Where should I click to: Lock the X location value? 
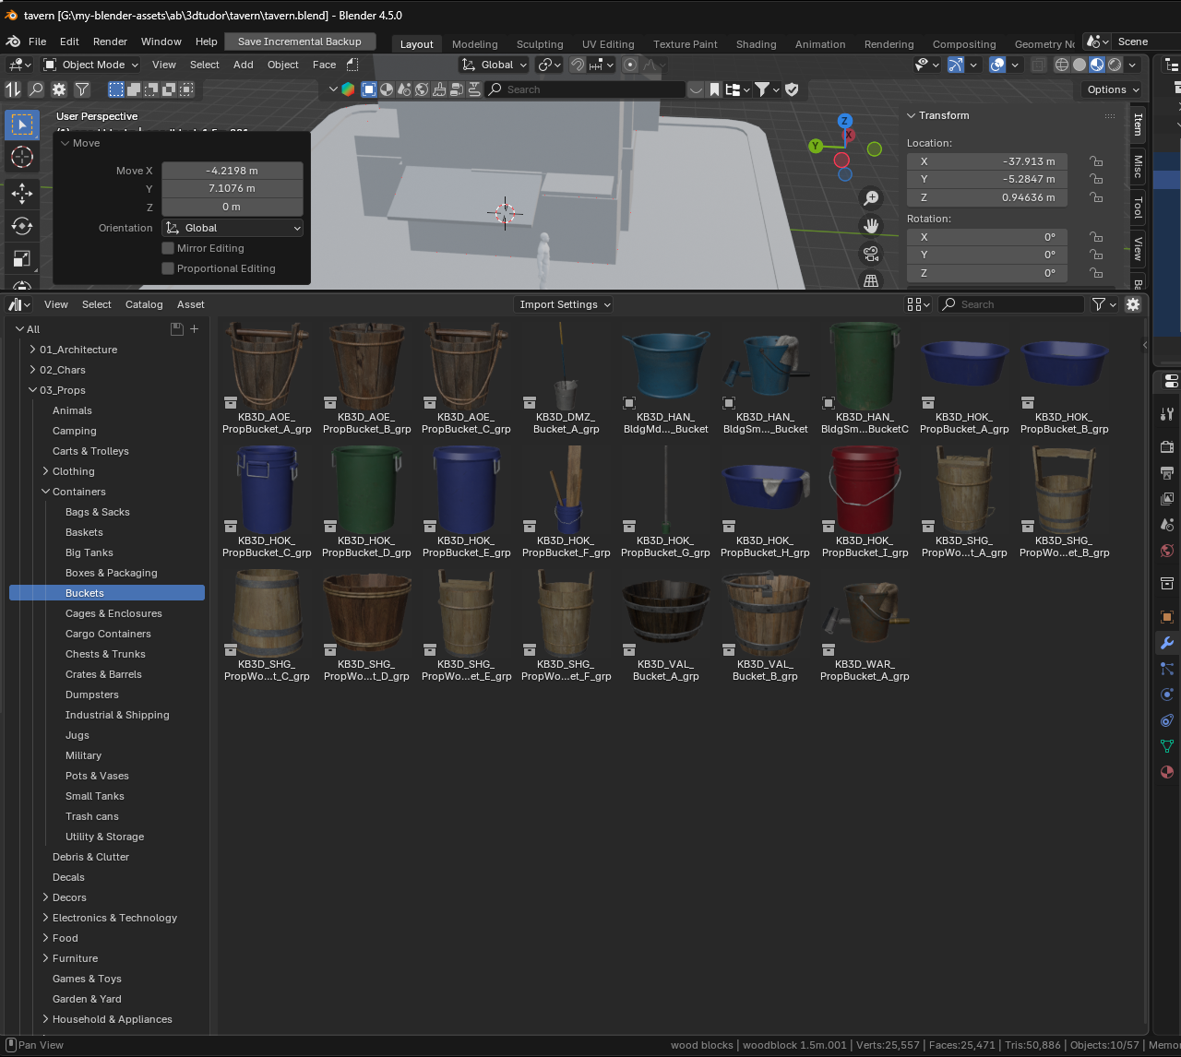coord(1096,161)
